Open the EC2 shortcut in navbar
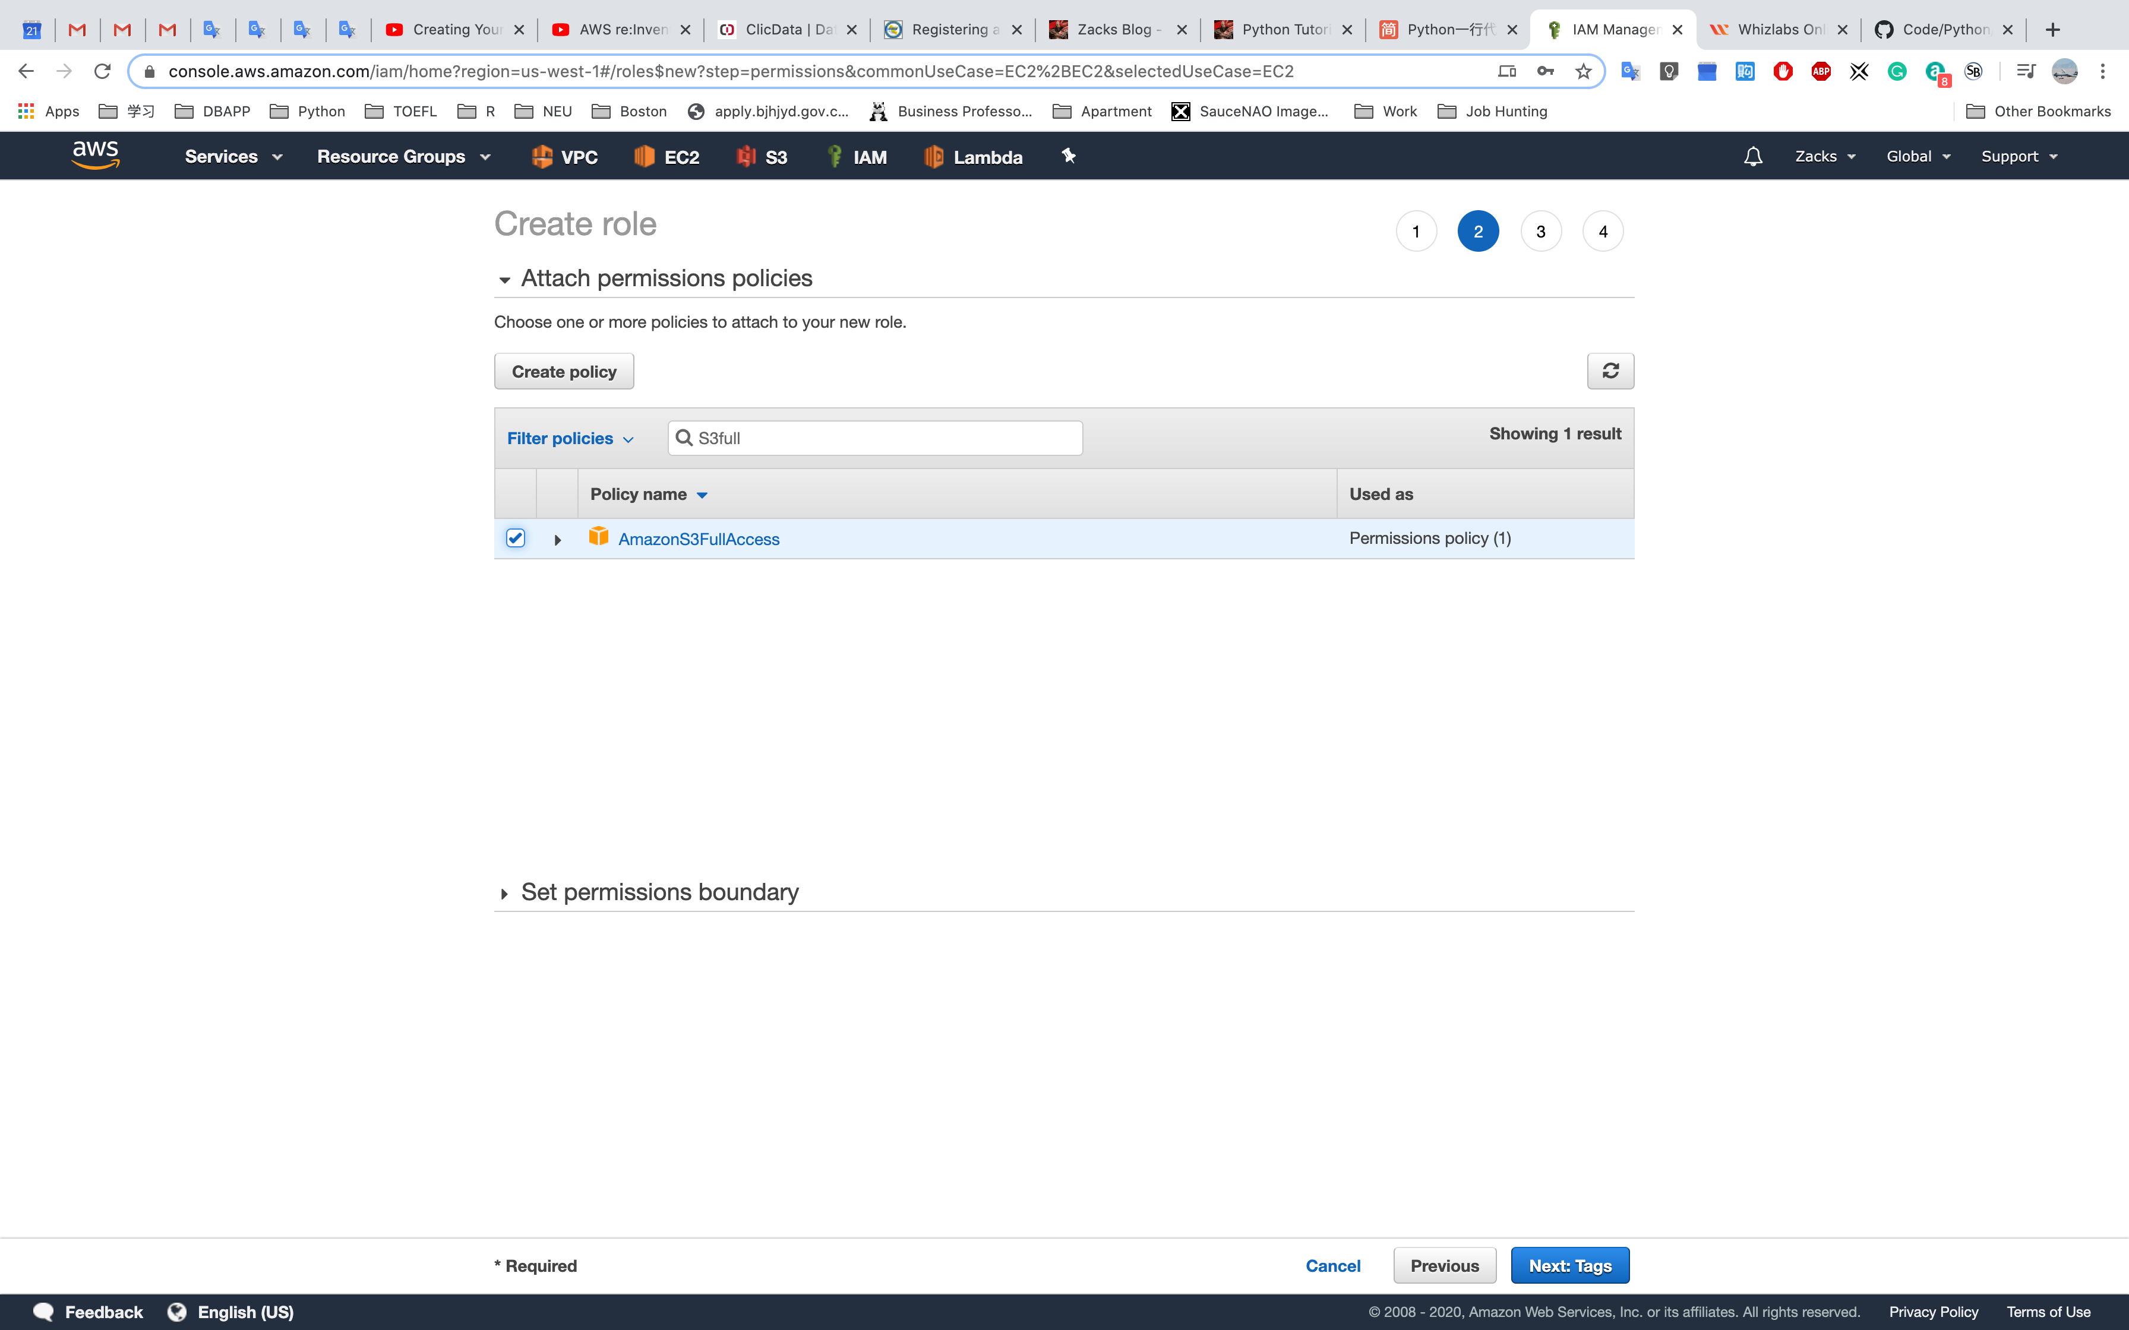The image size is (2129, 1330). 667,157
